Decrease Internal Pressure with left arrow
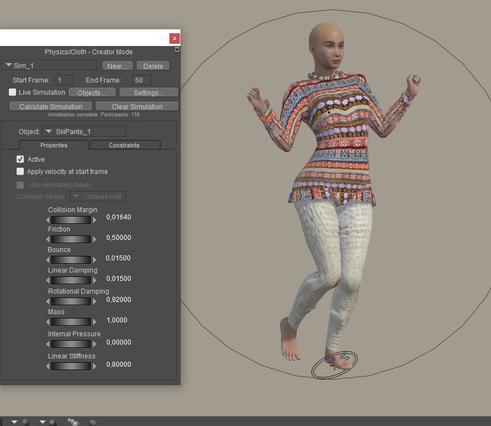491x426 pixels. click(x=48, y=344)
